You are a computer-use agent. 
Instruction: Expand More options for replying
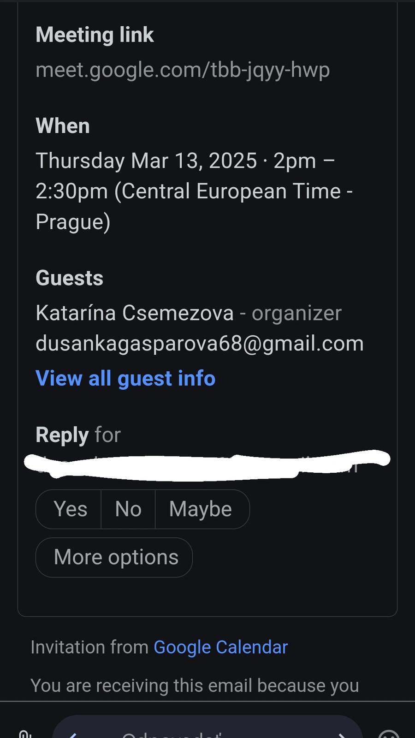pos(116,557)
